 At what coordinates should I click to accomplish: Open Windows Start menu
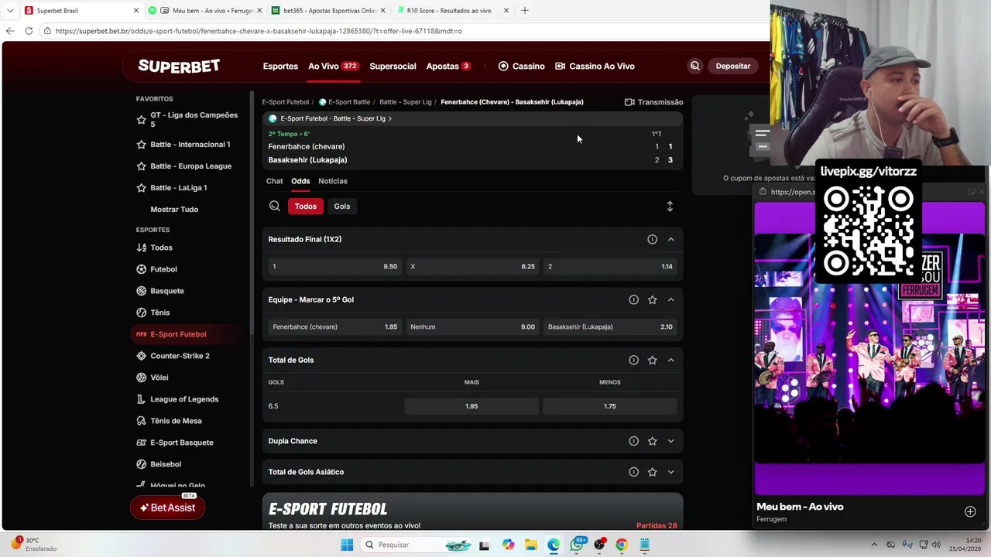point(347,545)
